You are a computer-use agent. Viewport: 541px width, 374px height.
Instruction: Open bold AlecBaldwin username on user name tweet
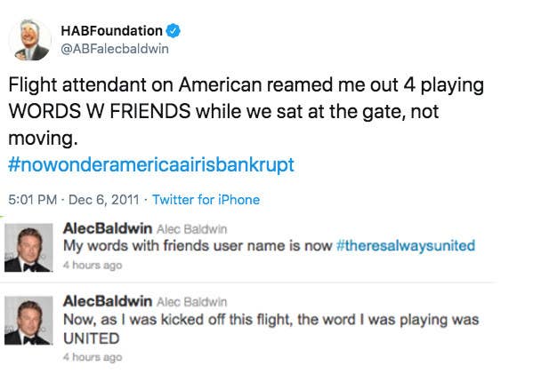108,228
